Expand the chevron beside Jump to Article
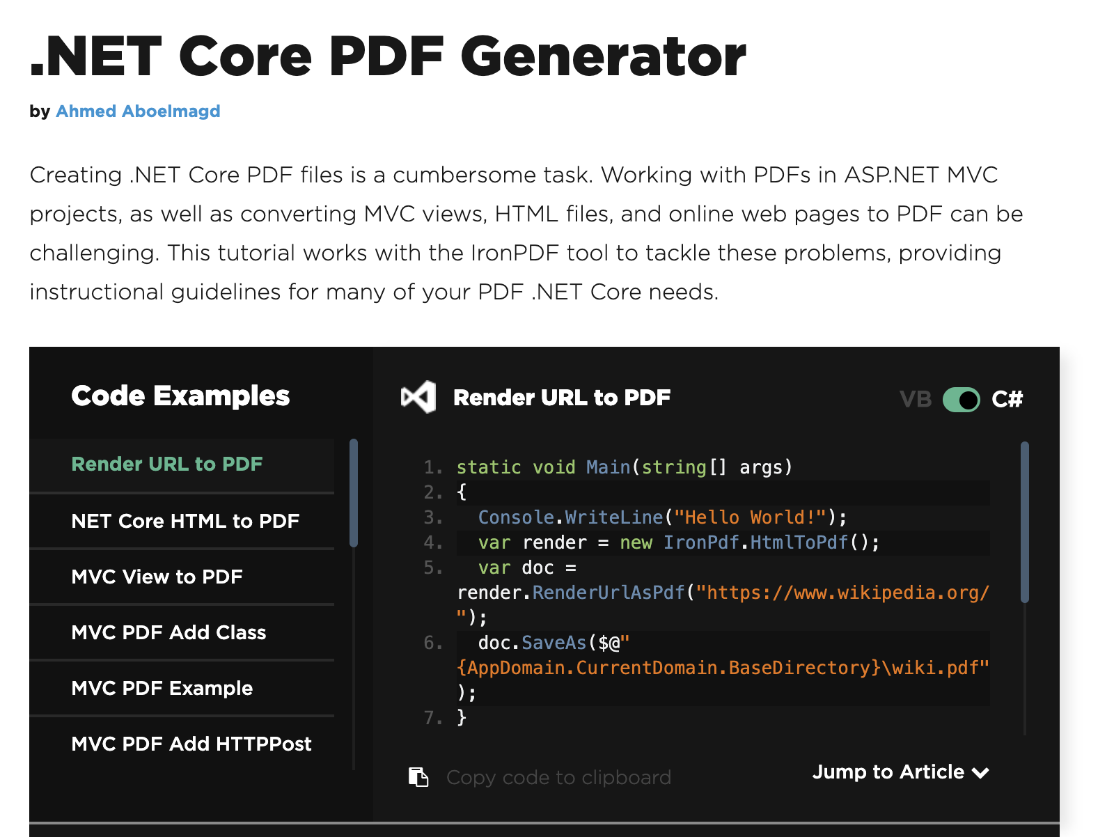The height and width of the screenshot is (837, 1114). point(980,773)
